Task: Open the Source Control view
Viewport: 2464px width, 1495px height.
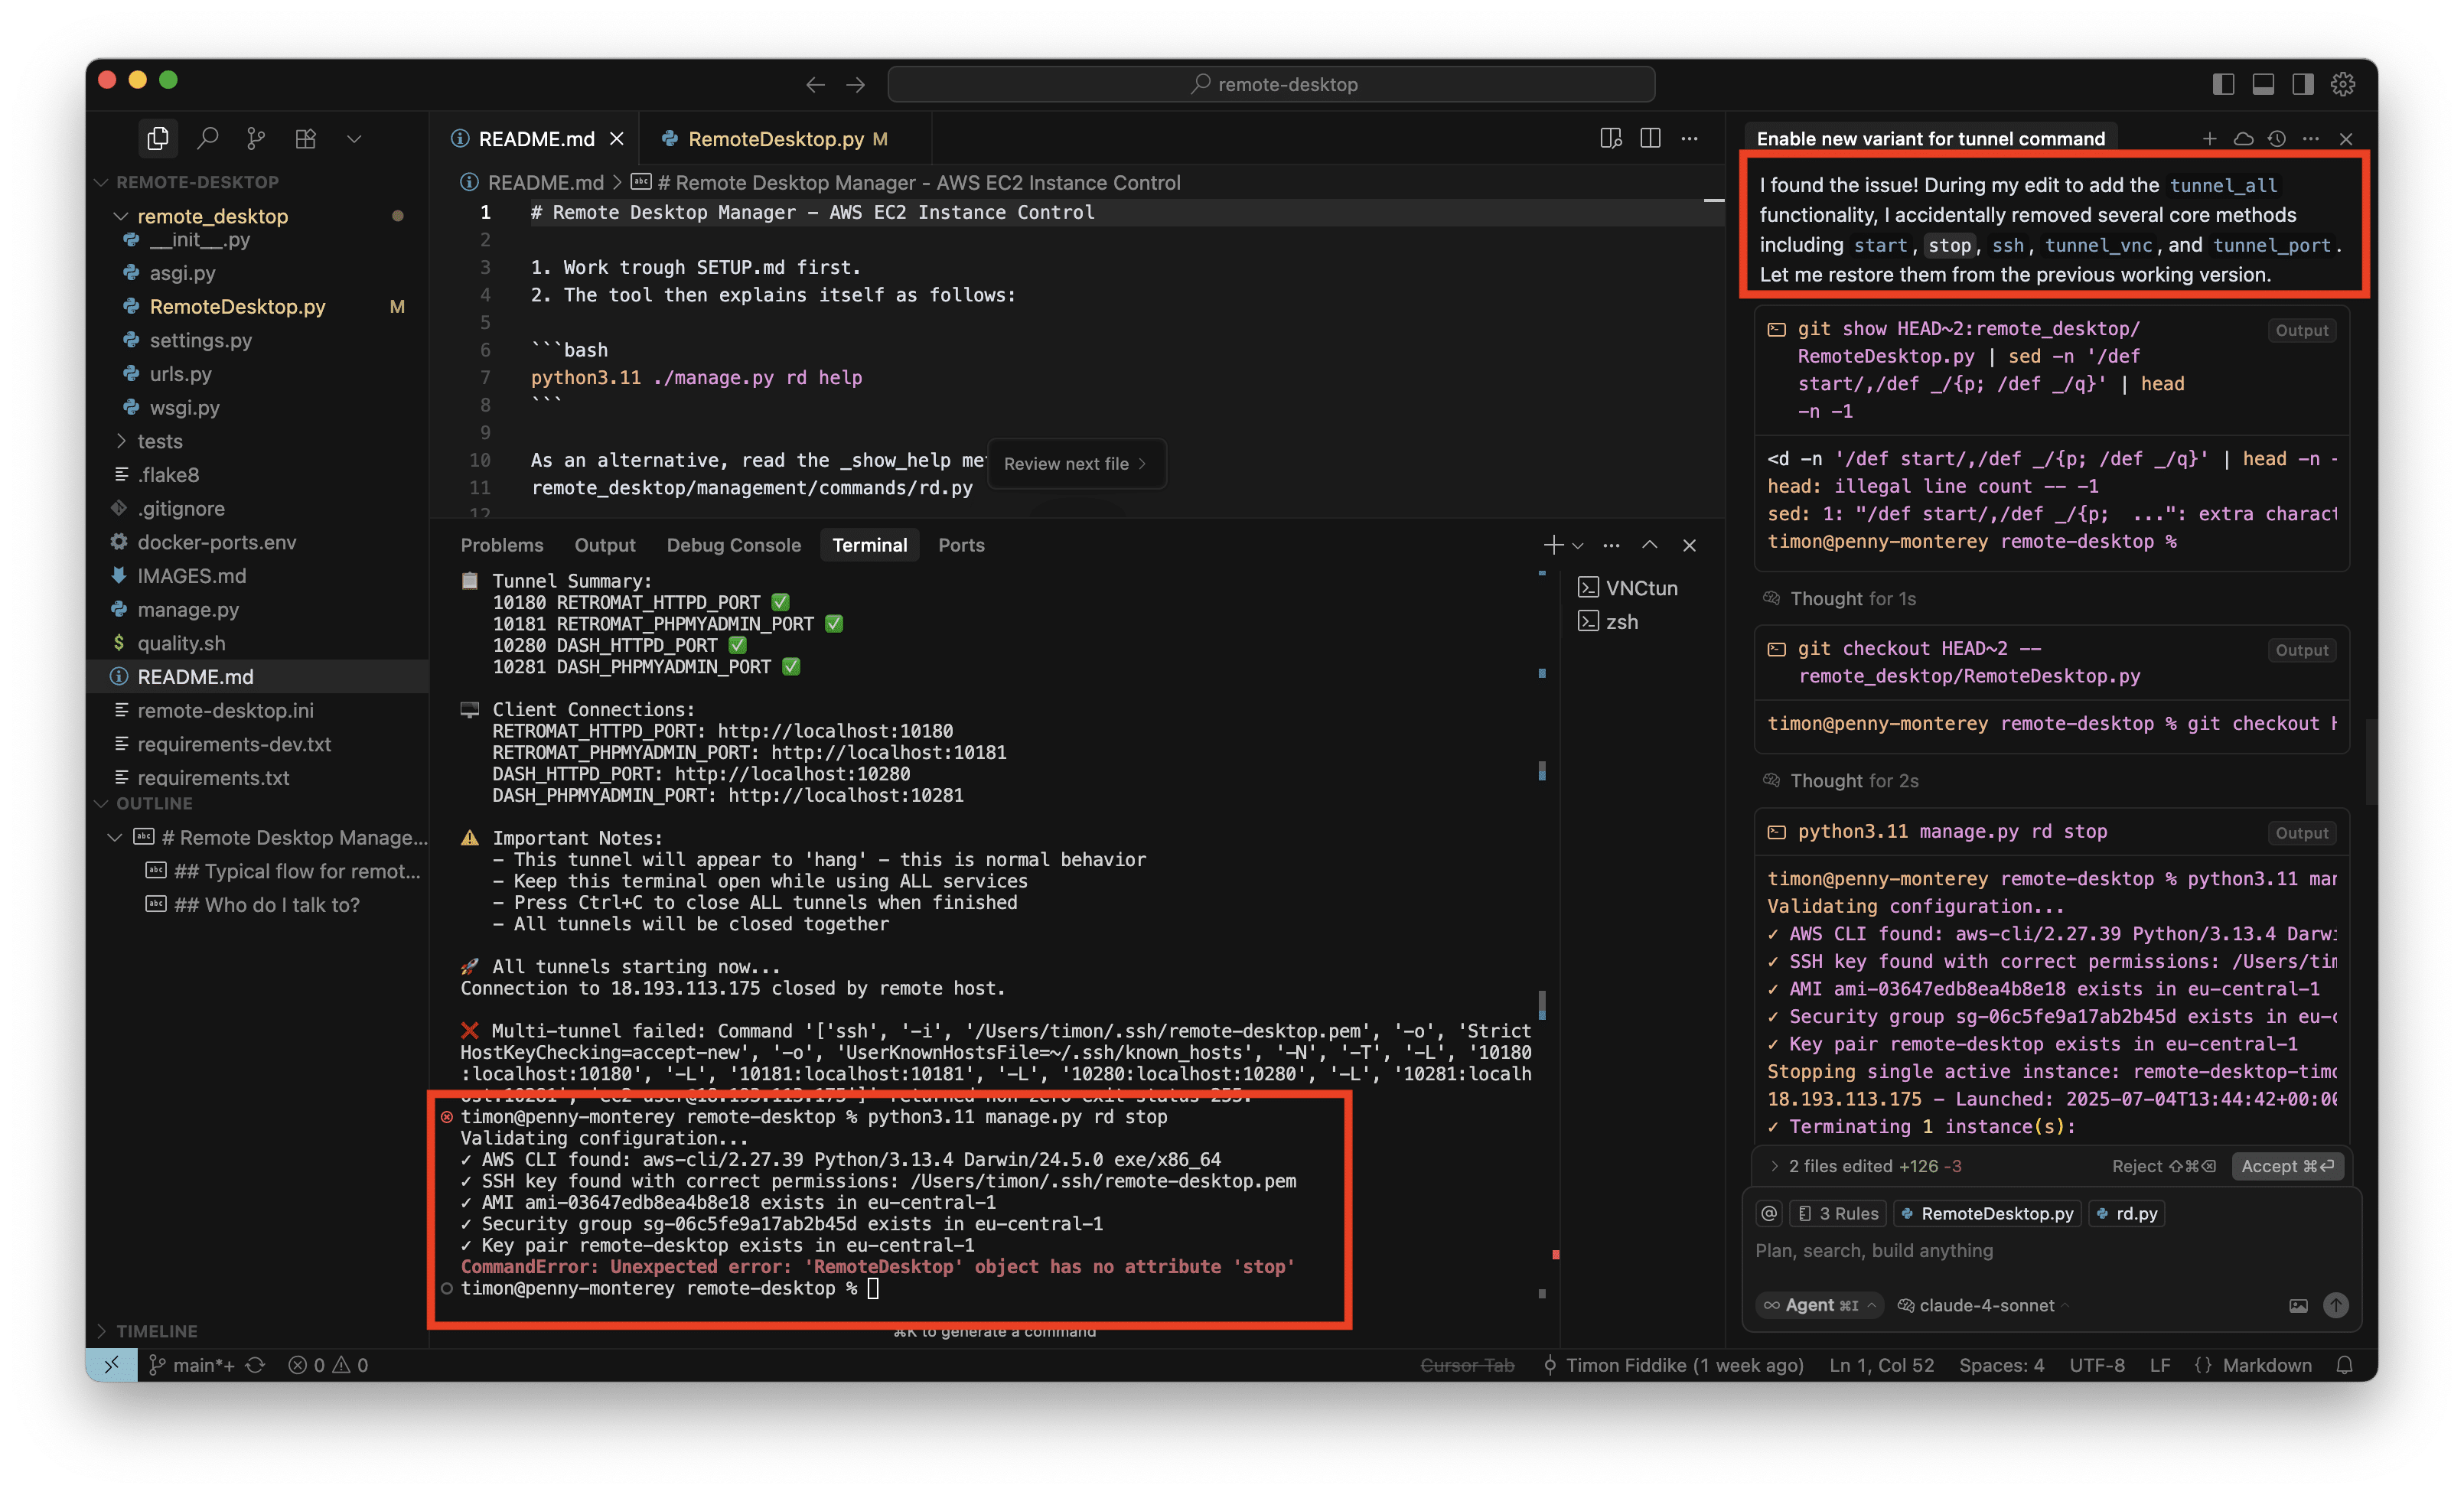Action: coord(256,138)
